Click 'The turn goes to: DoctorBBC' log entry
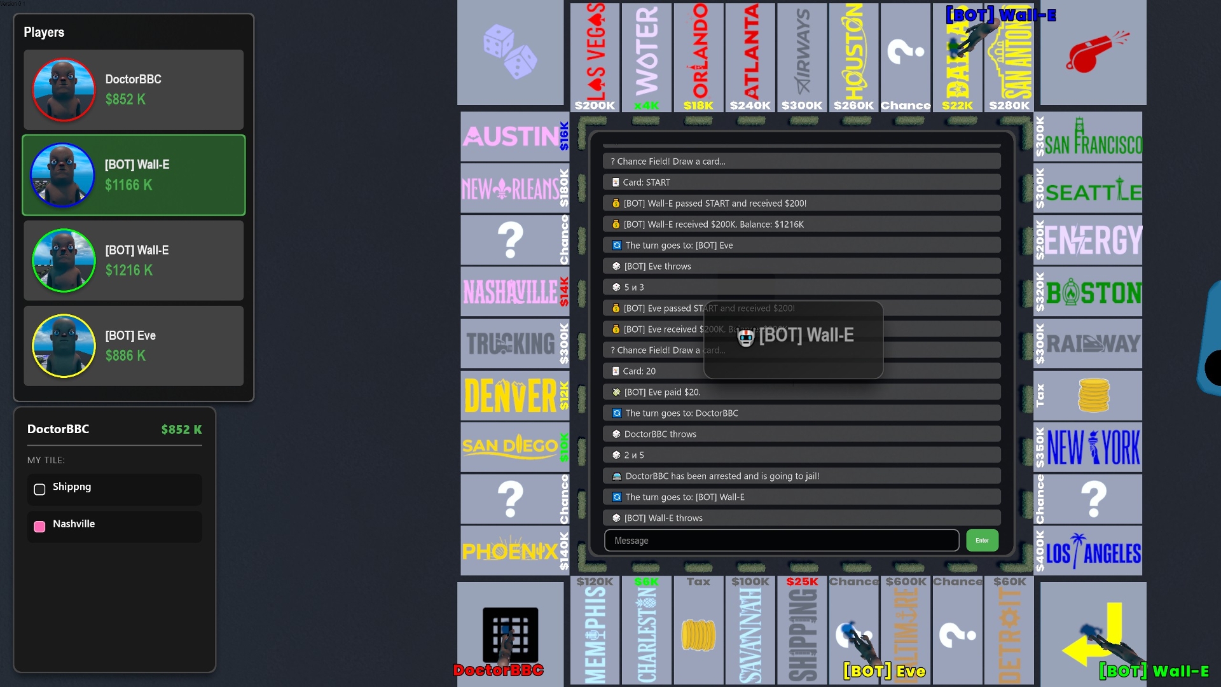Viewport: 1221px width, 687px height. coord(801,413)
